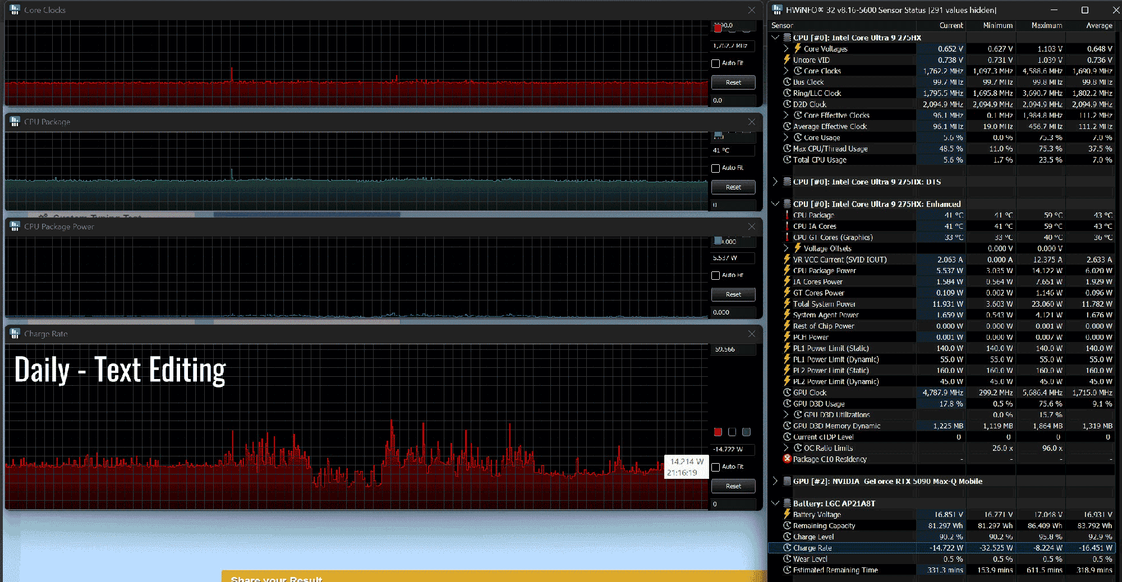Select the PL1 Power Limit (Dynamic) row
This screenshot has width=1122, height=582.
[x=942, y=359]
